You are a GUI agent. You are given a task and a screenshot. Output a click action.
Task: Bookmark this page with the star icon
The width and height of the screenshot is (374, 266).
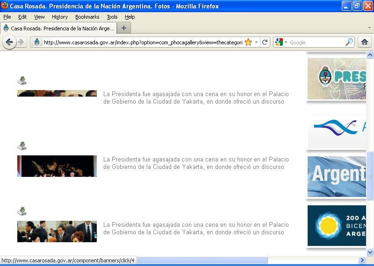(248, 42)
